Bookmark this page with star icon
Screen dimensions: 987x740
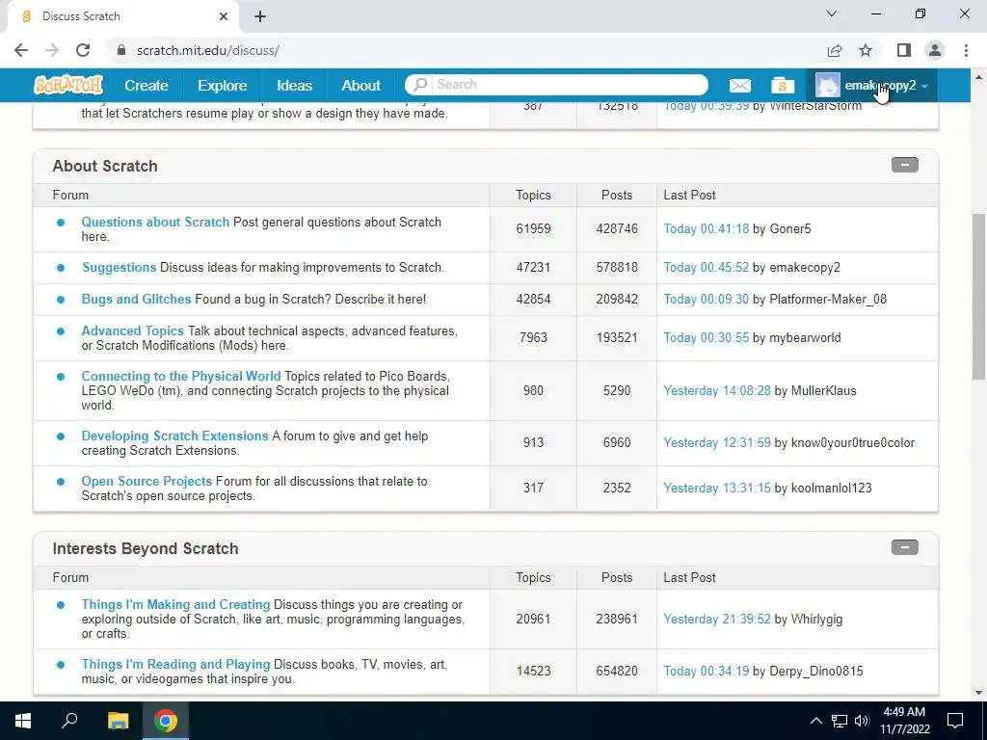point(867,50)
